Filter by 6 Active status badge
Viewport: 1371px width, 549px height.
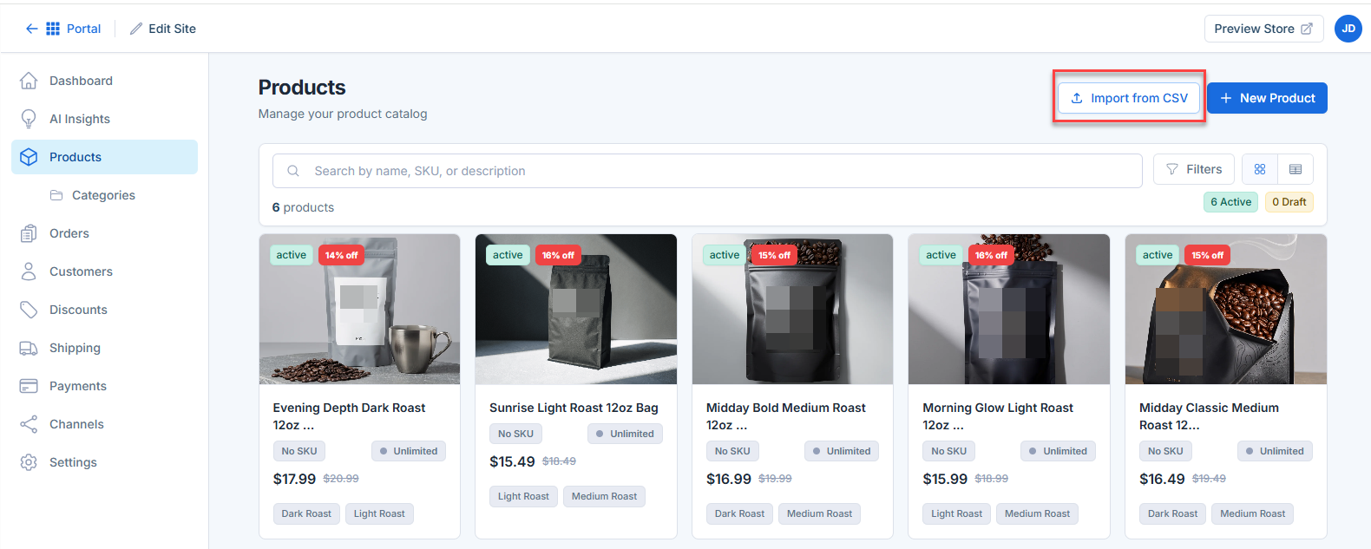tap(1230, 202)
